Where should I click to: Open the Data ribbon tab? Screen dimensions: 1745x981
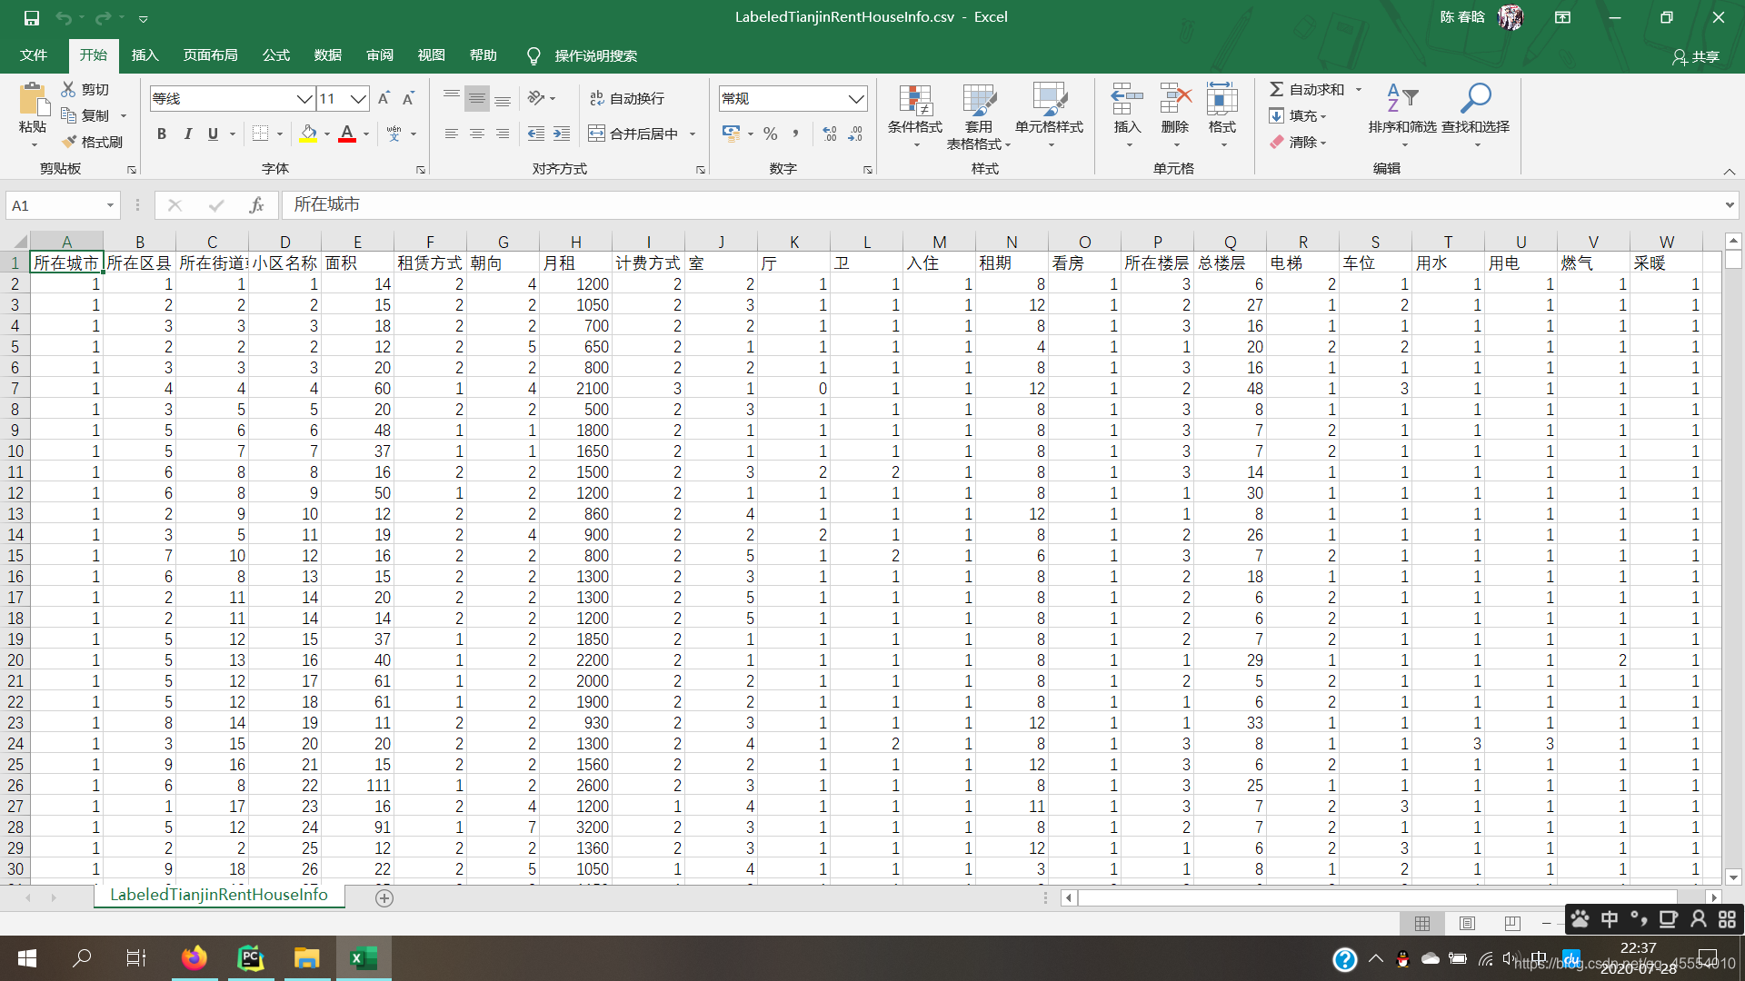pos(327,55)
